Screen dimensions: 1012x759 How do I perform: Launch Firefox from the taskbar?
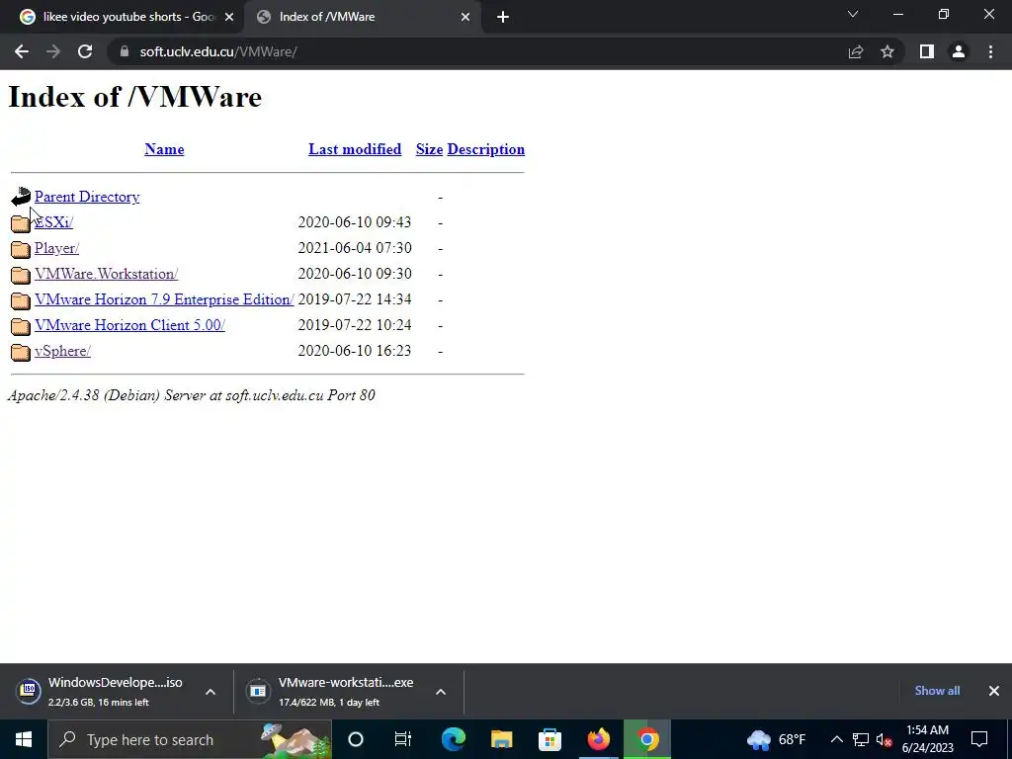coord(598,739)
